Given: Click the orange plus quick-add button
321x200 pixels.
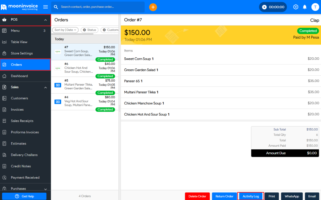Looking at the screenshot, I should (x=153, y=7).
